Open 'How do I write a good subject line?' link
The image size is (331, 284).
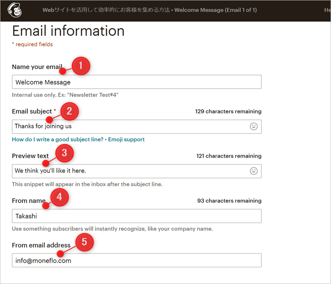(x=58, y=140)
